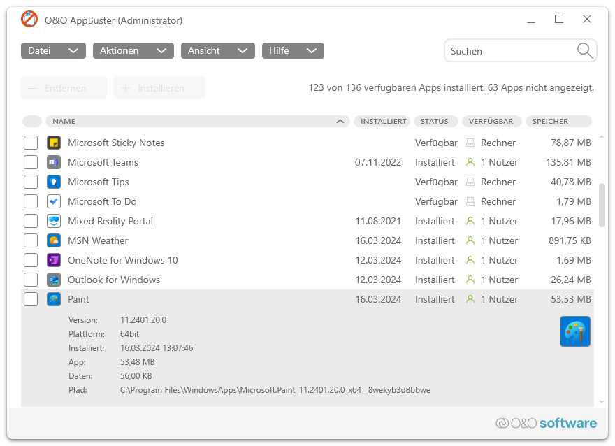Viewport: 615px width, 446px height.
Task: Select the Microsoft To Do checkbox
Action: tap(31, 201)
